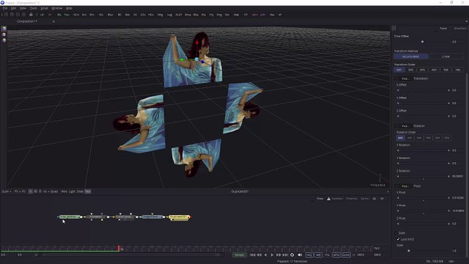This screenshot has height=264, width=469.
Task: Jump to the first frame
Action: (x=252, y=255)
